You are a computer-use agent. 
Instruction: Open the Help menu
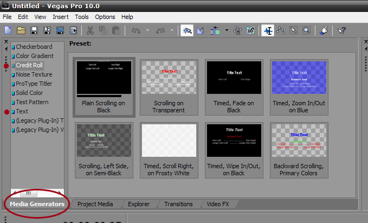tap(127, 17)
